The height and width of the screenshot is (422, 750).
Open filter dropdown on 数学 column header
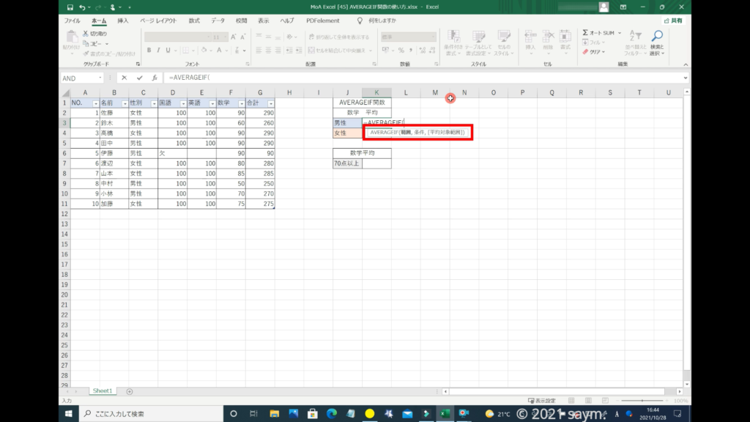coord(240,103)
